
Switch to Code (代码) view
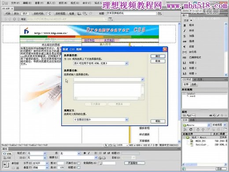tap(7, 14)
